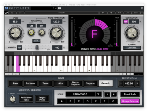Viewport: 148px width, 112px height.
Task: Click the plugin power bypass icon
Action: tap(6, 8)
